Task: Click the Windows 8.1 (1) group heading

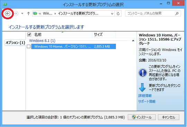Action: 42,41
